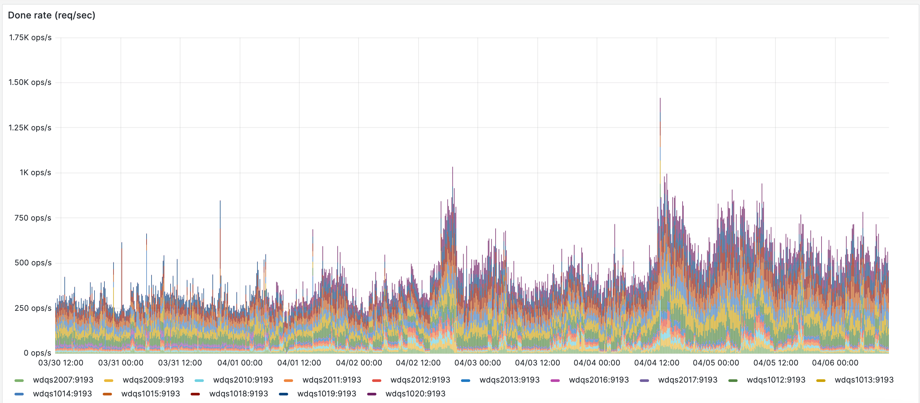This screenshot has width=920, height=403.
Task: Show only wdqs1018:9193 series
Action: pos(238,394)
